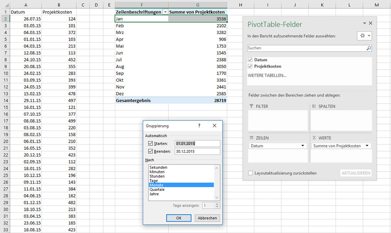Toggle the Projektkosten field checkbox
The width and height of the screenshot is (391, 233).
[x=250, y=66]
